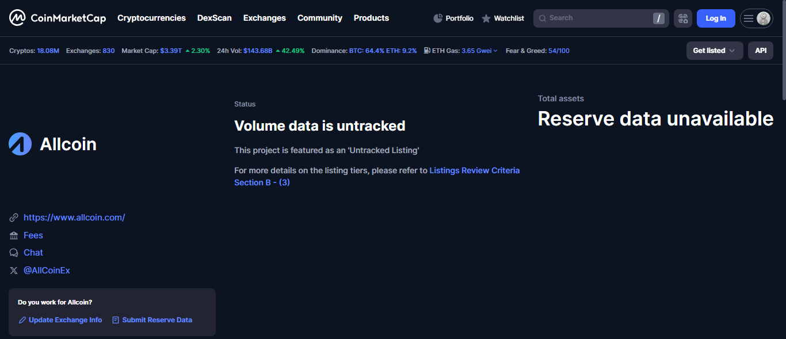Click the Exchanges 830 count
This screenshot has height=339, width=786.
point(109,51)
